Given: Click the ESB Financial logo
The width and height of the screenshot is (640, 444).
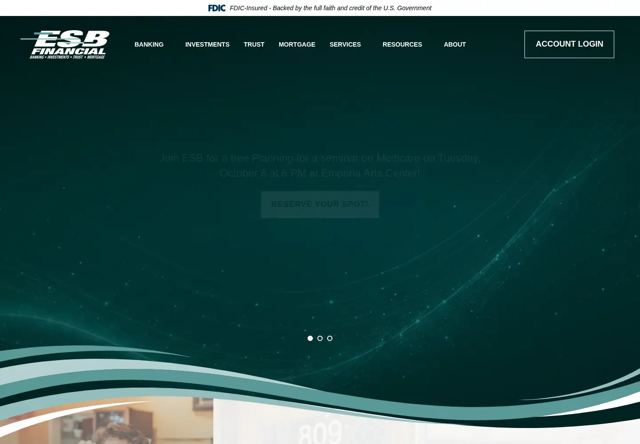Looking at the screenshot, I should point(65,44).
